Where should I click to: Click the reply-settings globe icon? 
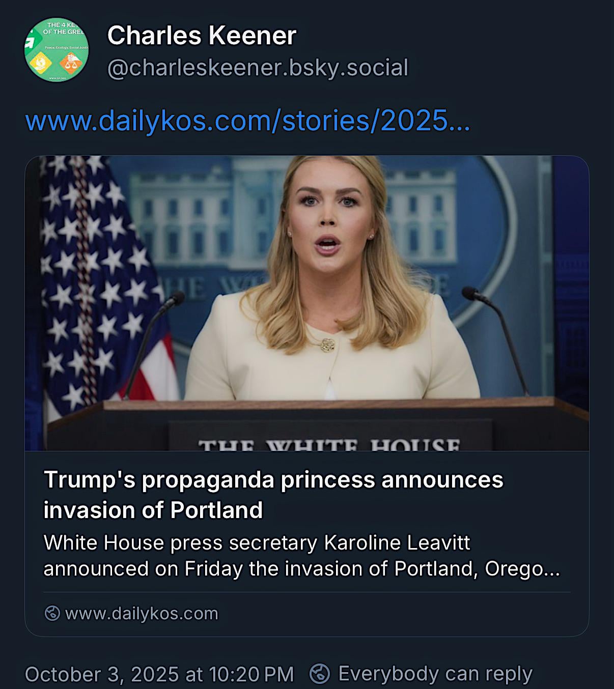point(320,674)
